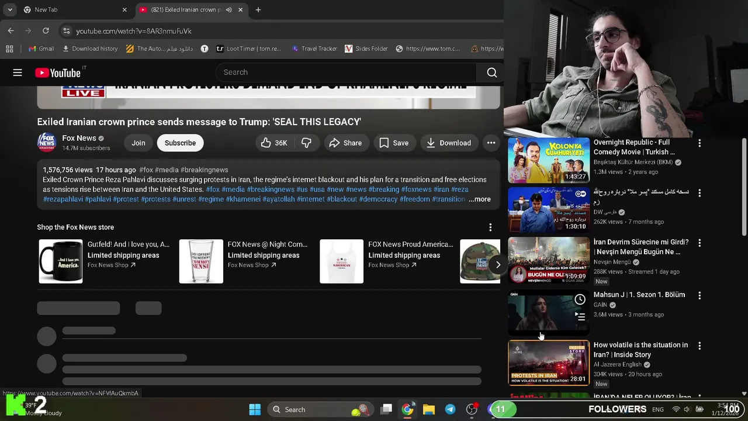Add Mahsun J to Watch Later
This screenshot has height=421, width=748.
tap(580, 299)
